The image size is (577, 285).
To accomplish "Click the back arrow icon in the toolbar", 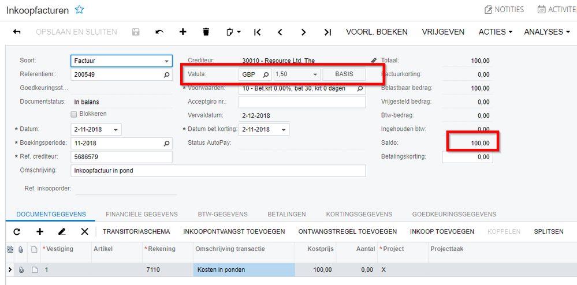I will point(17,32).
